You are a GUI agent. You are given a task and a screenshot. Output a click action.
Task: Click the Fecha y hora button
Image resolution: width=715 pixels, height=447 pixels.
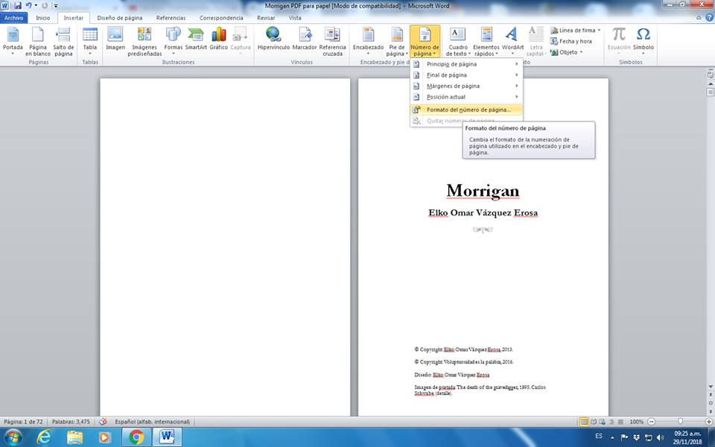(574, 41)
